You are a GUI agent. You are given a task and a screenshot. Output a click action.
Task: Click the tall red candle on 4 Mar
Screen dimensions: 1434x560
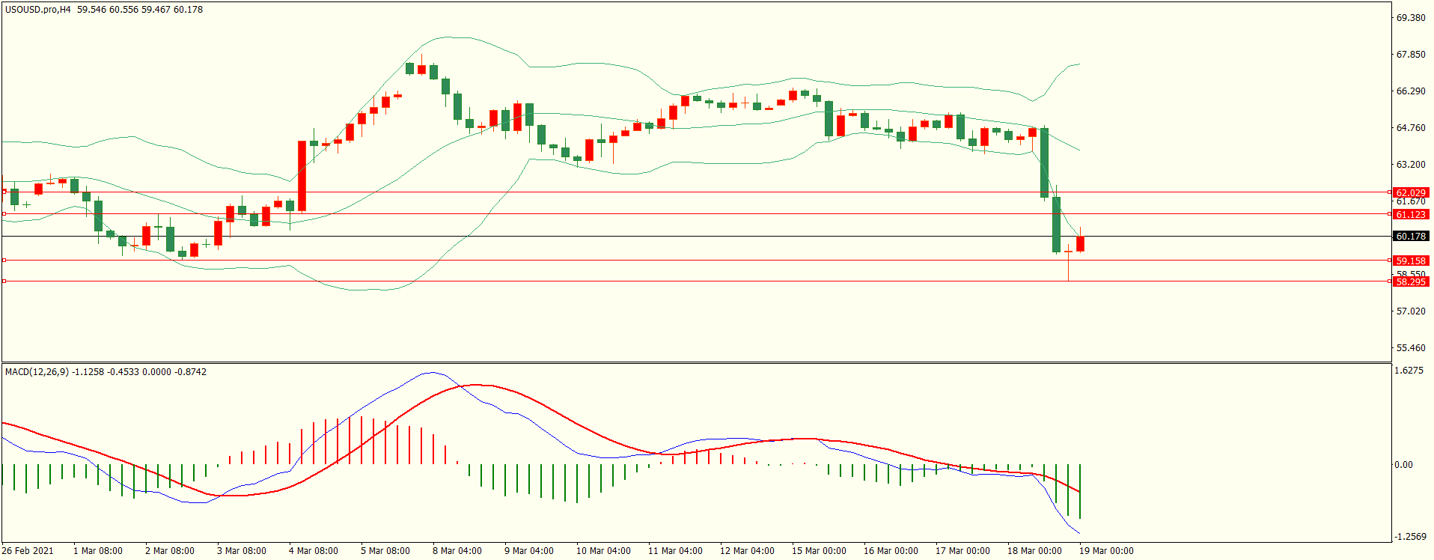[x=302, y=175]
